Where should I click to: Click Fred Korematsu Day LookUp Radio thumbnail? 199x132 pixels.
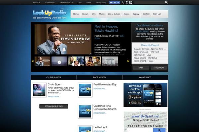pos(85,90)
